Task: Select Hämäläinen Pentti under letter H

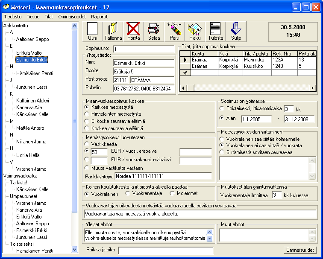Action: coord(35,73)
